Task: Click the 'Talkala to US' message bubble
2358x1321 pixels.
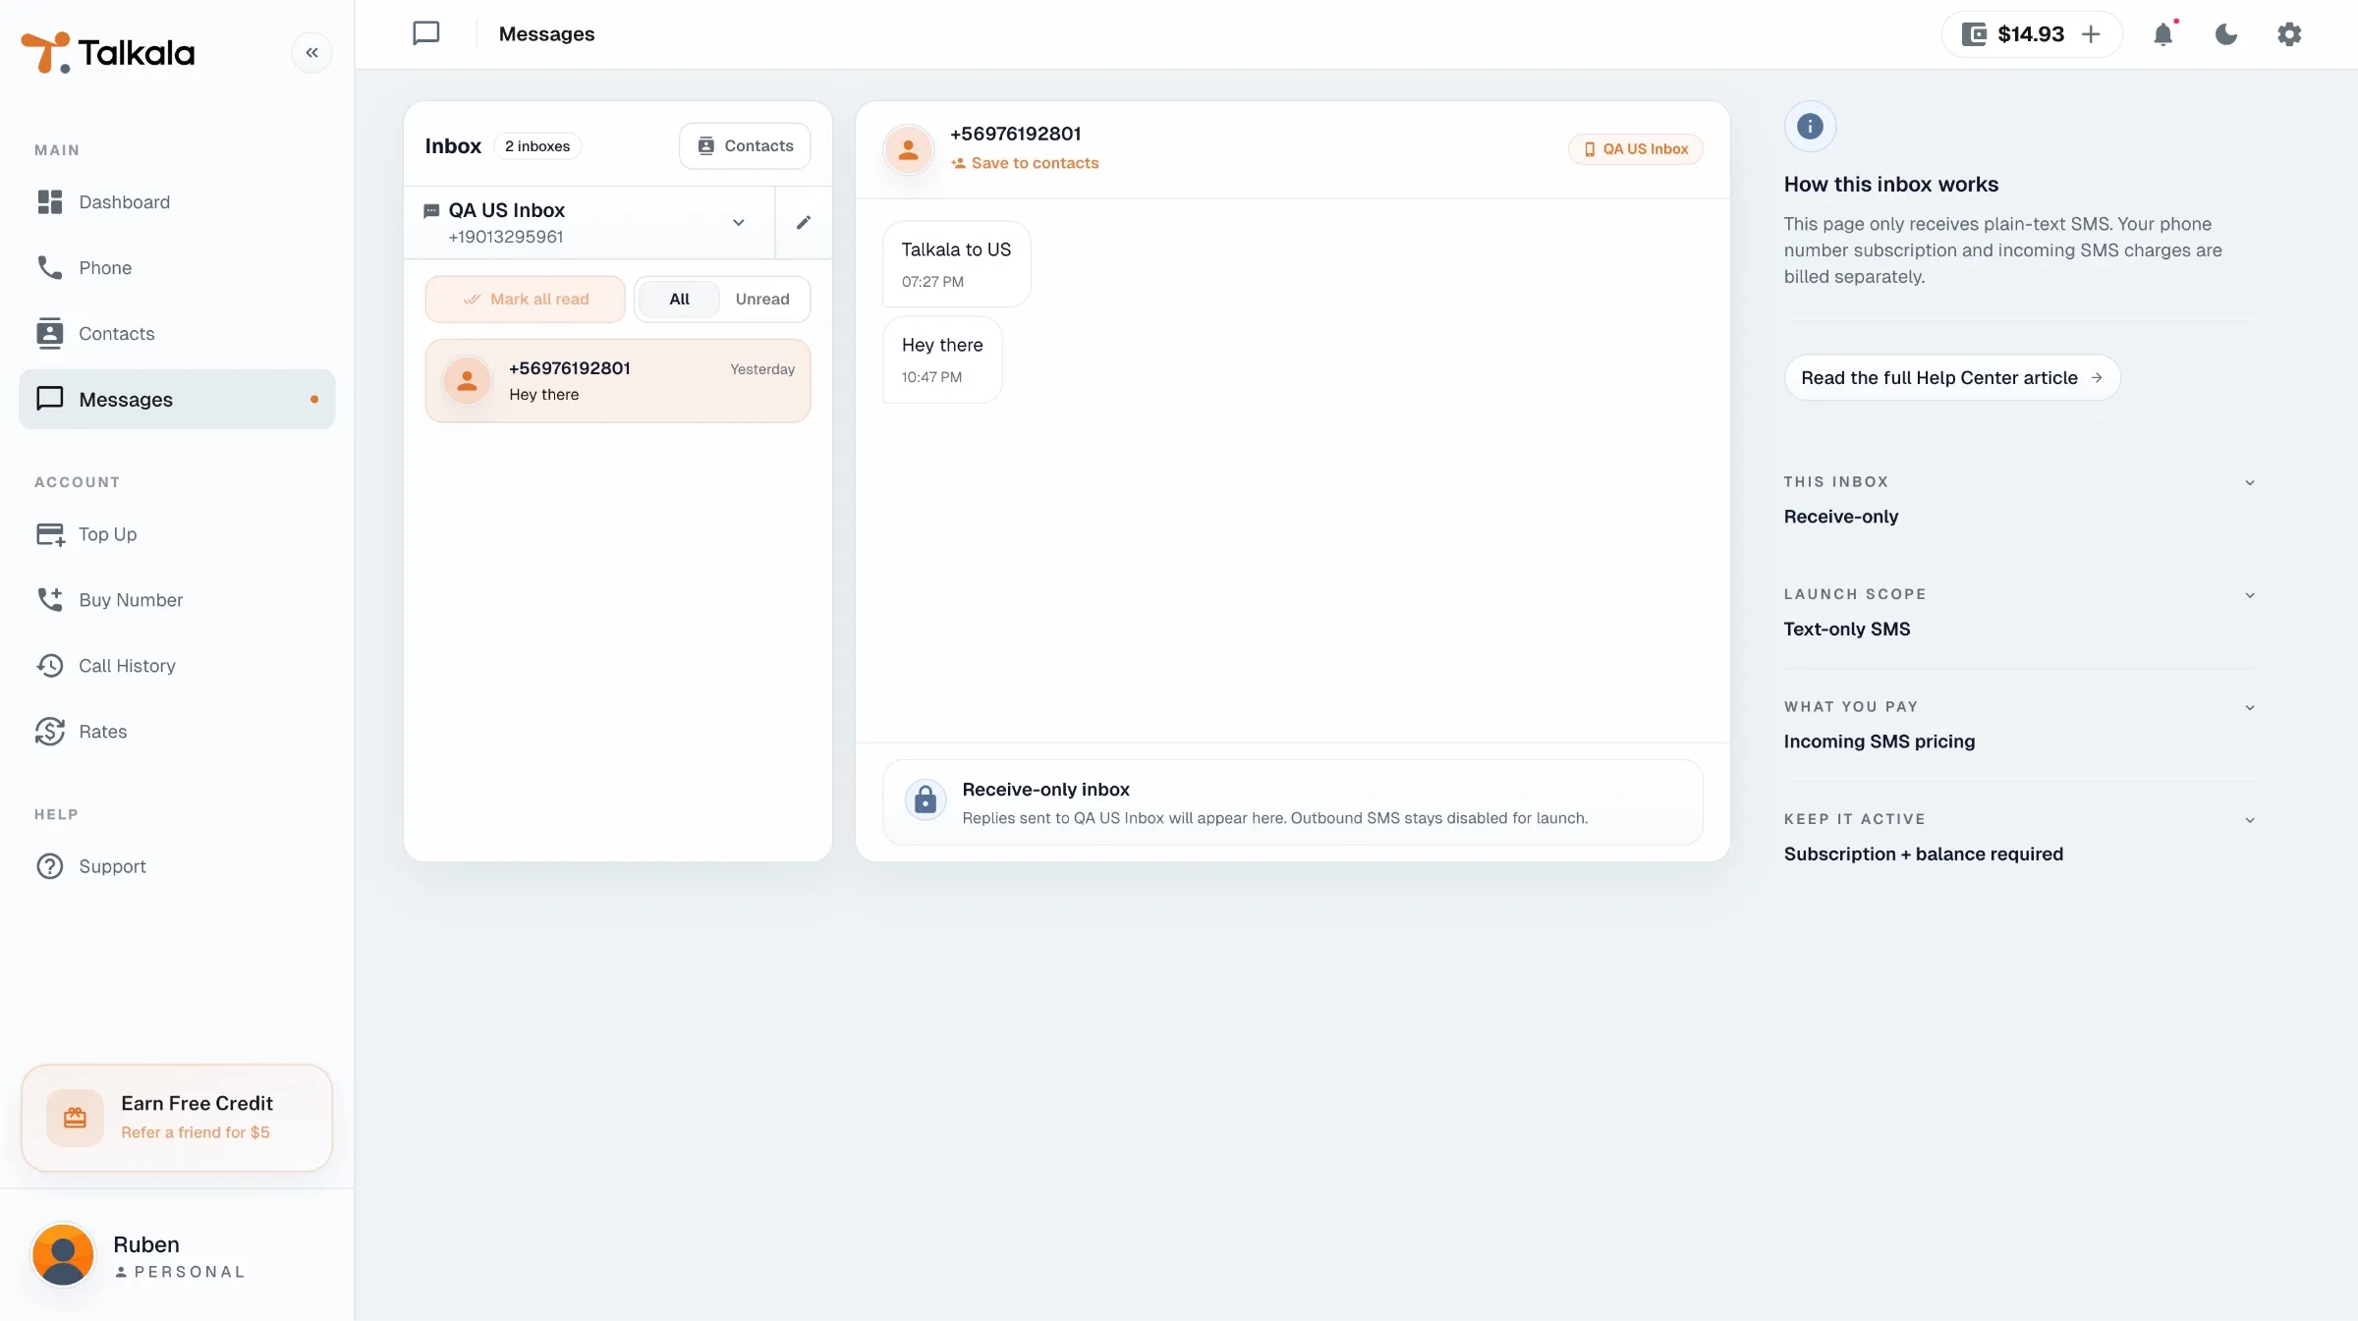Action: (956, 264)
